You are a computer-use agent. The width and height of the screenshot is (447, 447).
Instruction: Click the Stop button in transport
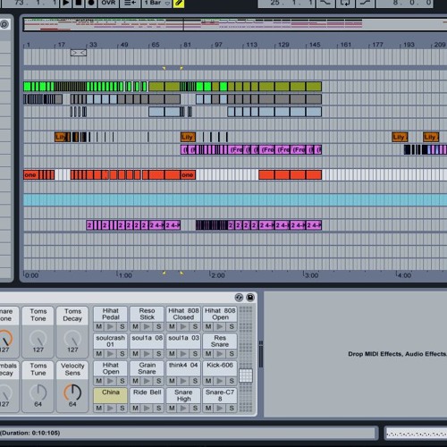[79, 3]
